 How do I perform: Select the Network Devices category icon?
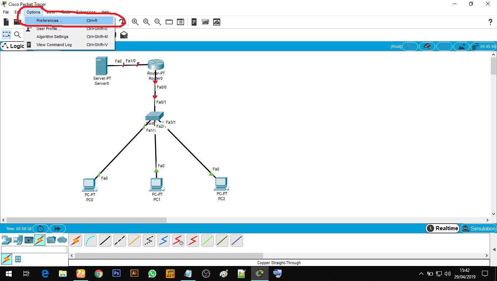click(7, 240)
